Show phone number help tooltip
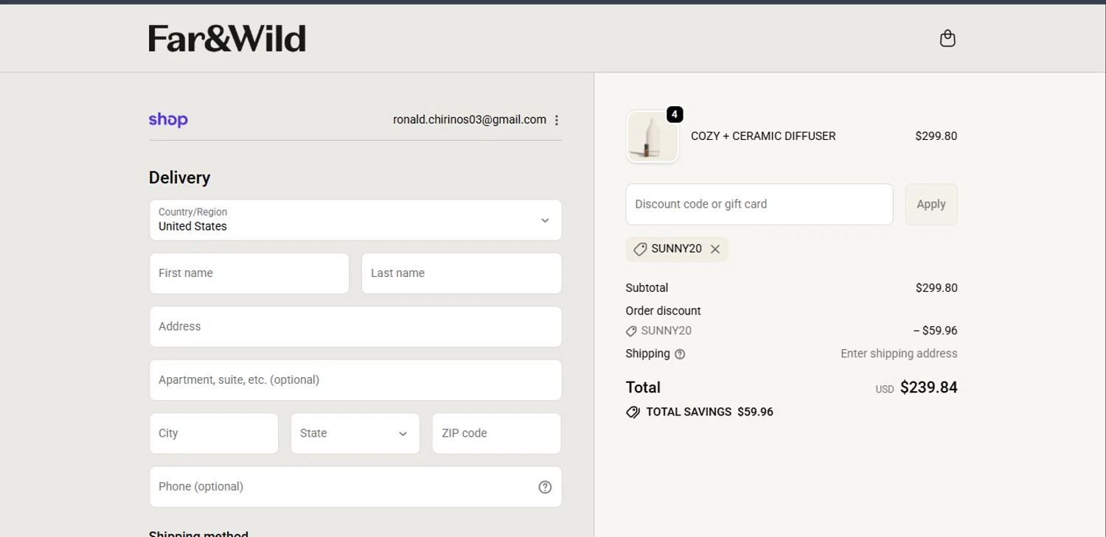Image resolution: width=1106 pixels, height=537 pixels. [x=545, y=487]
